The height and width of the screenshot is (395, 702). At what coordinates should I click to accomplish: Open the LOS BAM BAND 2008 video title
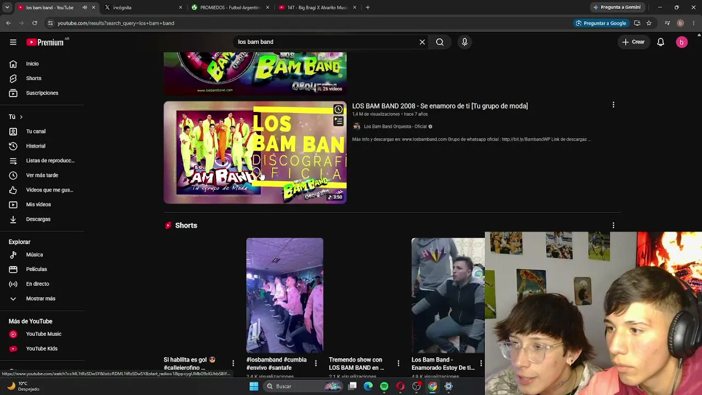point(440,106)
